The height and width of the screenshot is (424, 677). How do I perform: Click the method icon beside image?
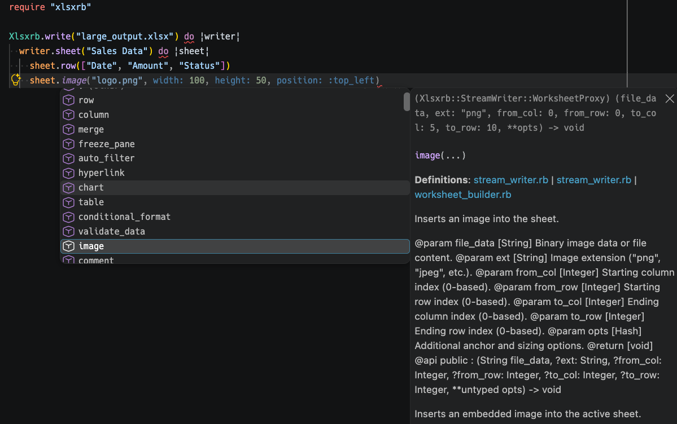[x=69, y=246]
